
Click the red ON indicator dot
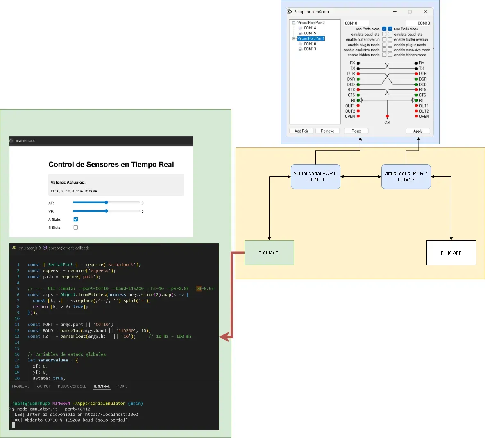click(x=387, y=117)
